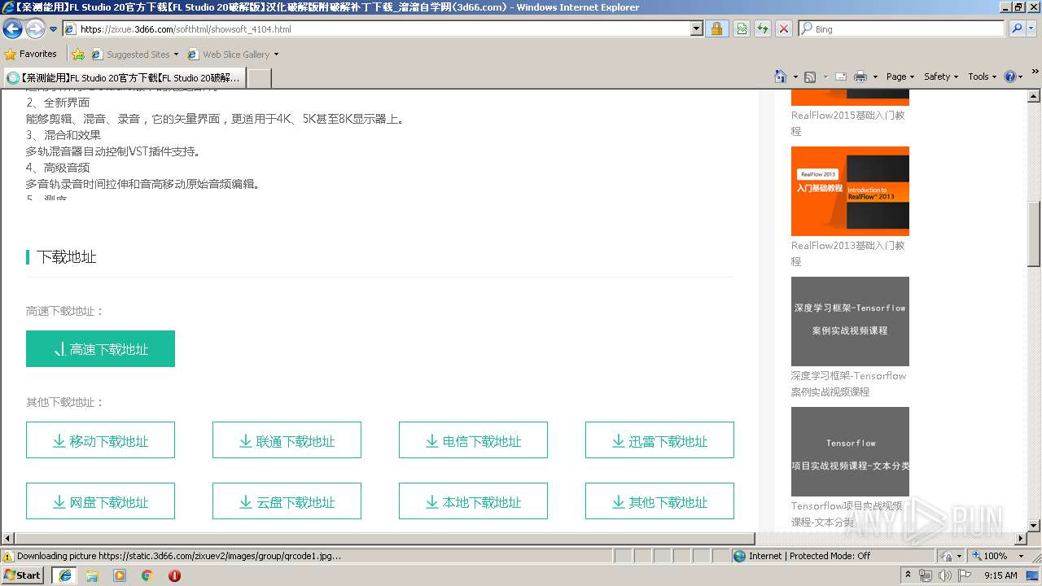Open the search provider dropdown
The height and width of the screenshot is (586, 1042).
[x=1032, y=28]
